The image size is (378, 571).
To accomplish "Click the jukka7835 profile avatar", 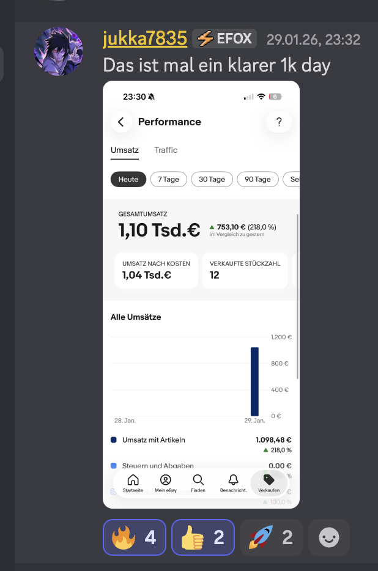I will [59, 52].
